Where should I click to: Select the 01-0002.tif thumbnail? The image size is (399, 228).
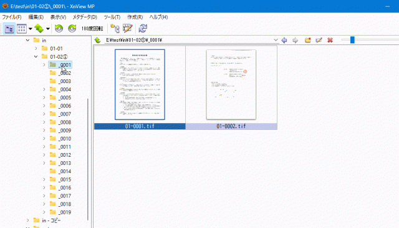click(x=231, y=87)
